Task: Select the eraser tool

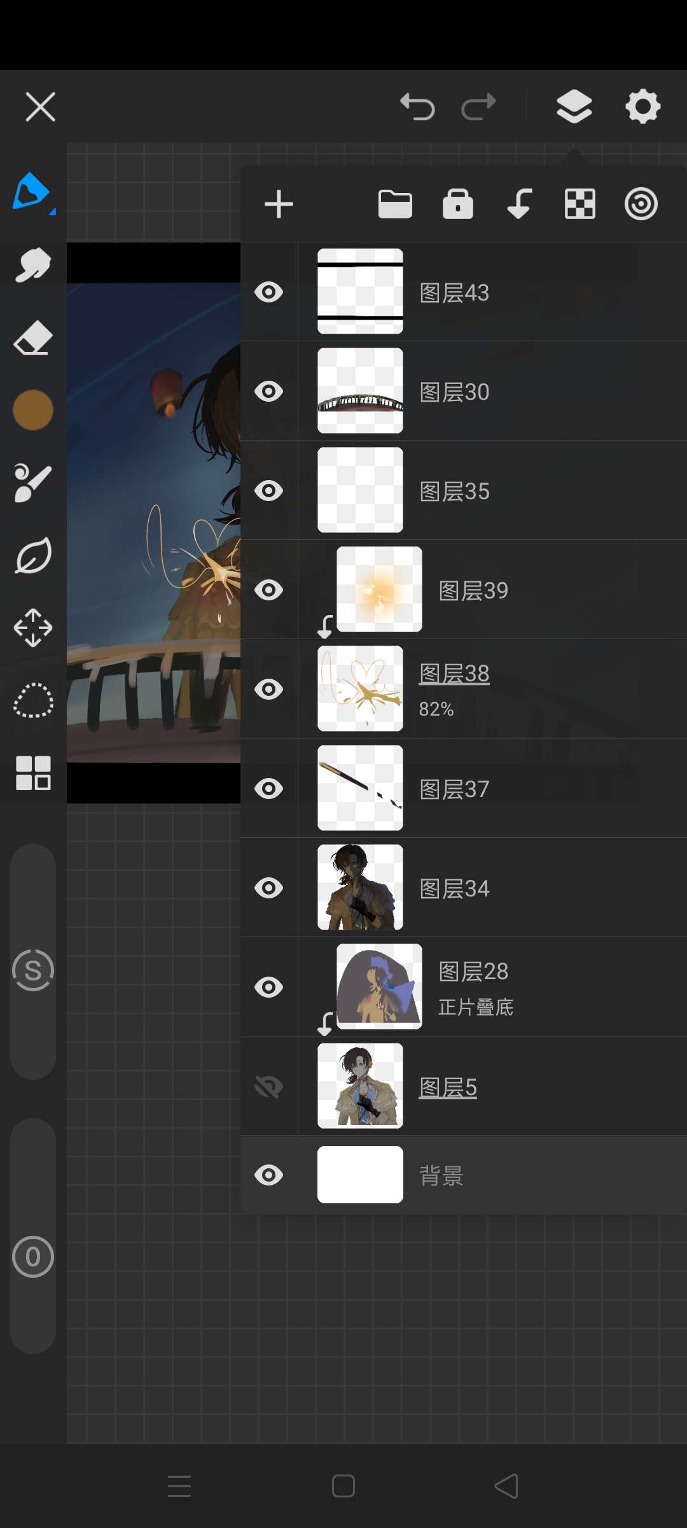Action: coord(33,337)
